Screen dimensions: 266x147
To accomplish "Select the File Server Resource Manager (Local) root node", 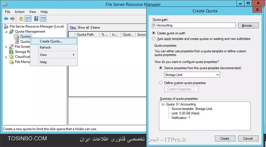I will 36,26.
